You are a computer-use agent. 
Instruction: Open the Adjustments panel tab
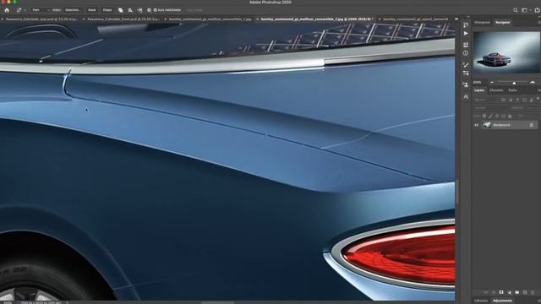tap(502, 301)
